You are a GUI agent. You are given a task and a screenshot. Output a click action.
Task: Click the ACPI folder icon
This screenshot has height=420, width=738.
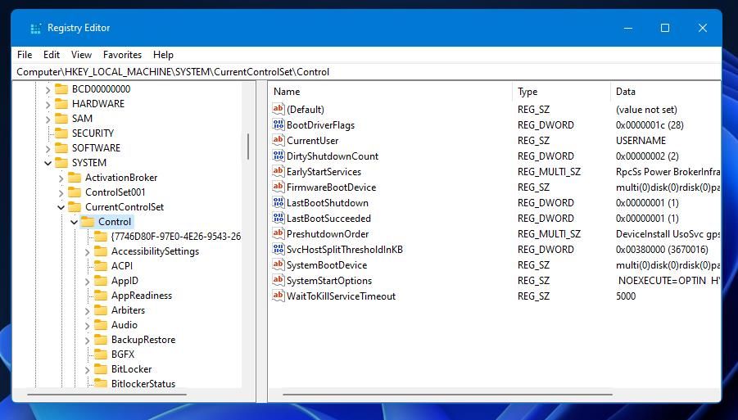[x=101, y=266]
